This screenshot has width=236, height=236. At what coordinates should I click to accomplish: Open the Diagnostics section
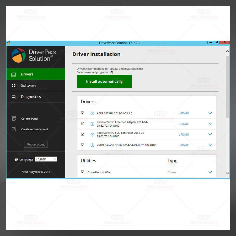click(x=36, y=96)
